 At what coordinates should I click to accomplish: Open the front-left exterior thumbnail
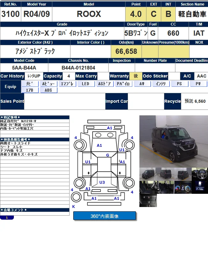(x=148, y=174)
